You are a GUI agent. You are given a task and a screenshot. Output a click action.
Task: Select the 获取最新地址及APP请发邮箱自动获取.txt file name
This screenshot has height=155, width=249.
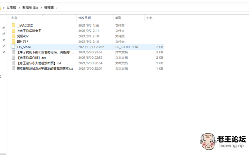pyautogui.click(x=45, y=68)
